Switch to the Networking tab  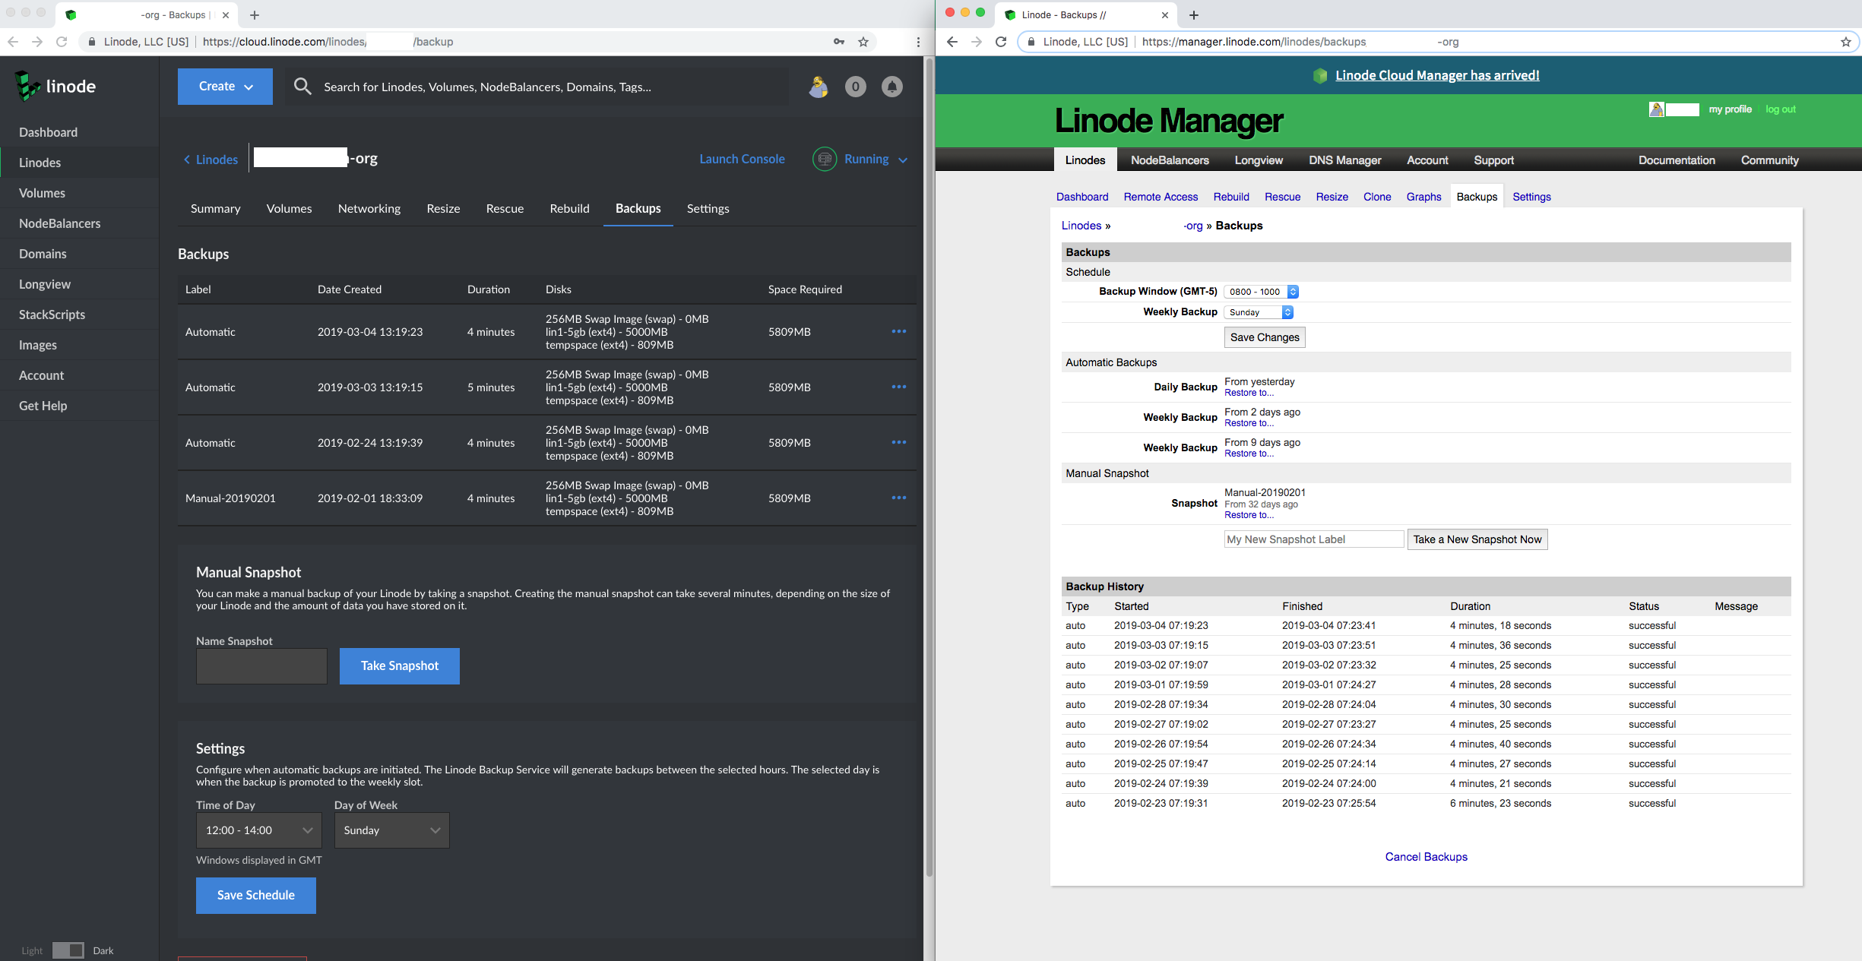[369, 208]
